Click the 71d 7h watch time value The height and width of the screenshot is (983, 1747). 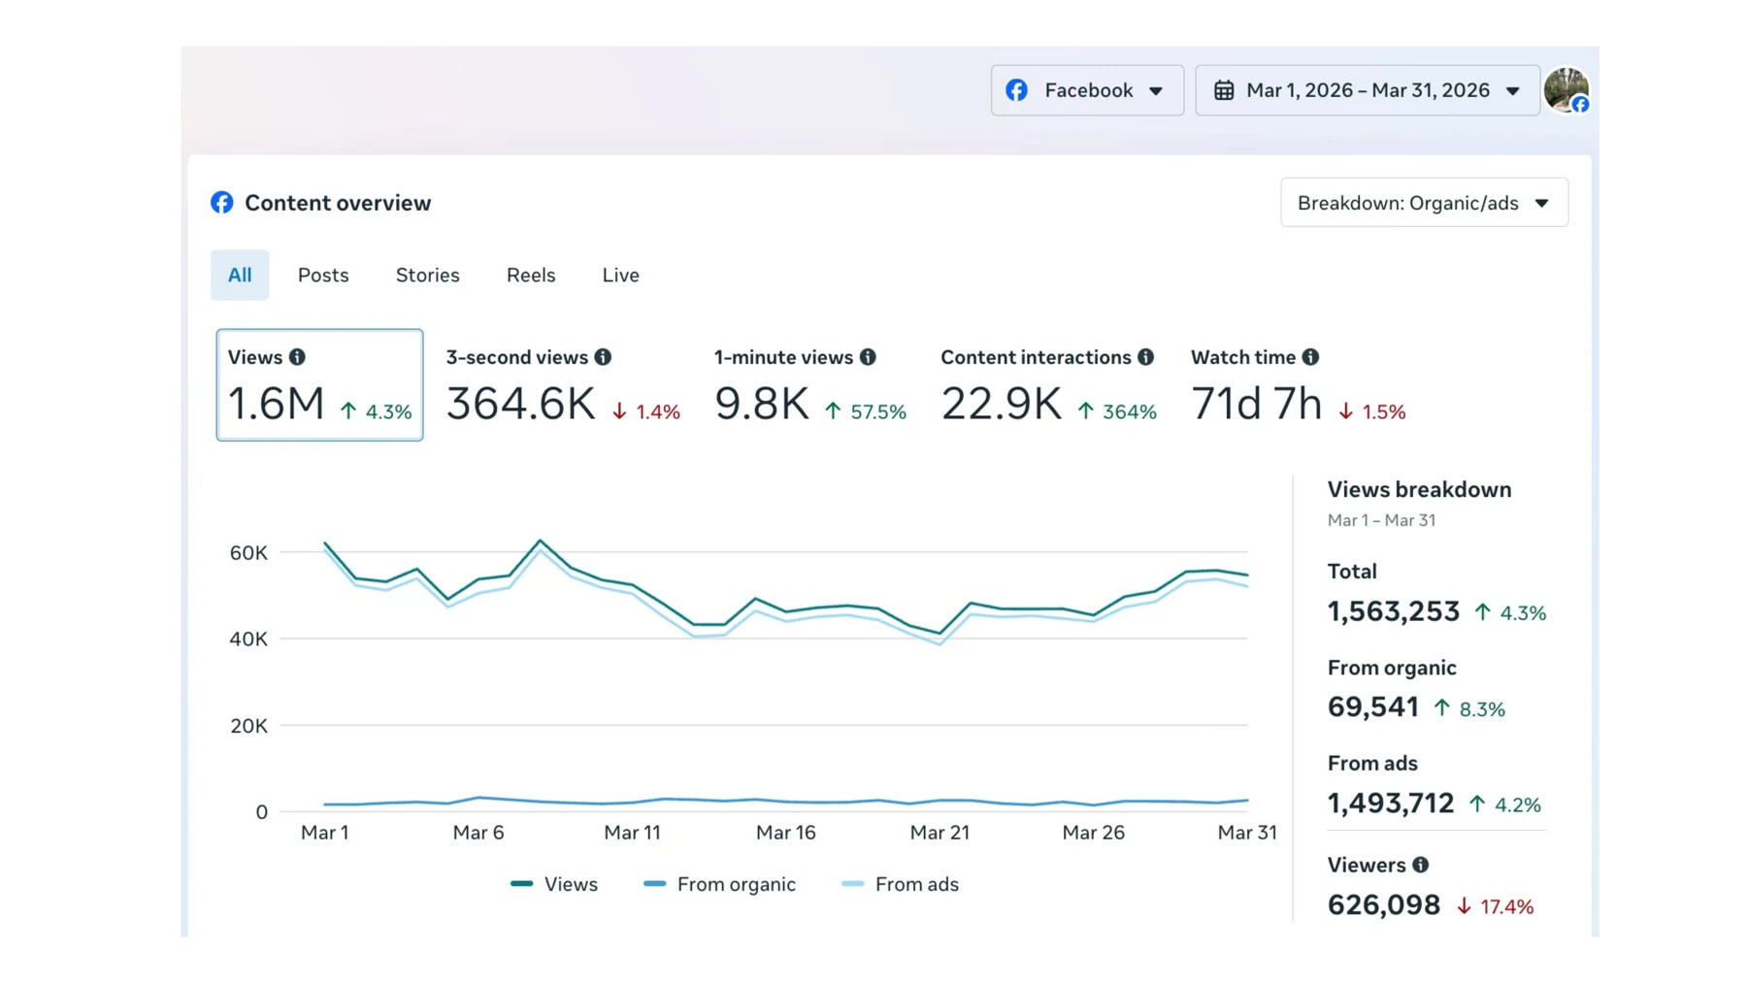pos(1256,404)
